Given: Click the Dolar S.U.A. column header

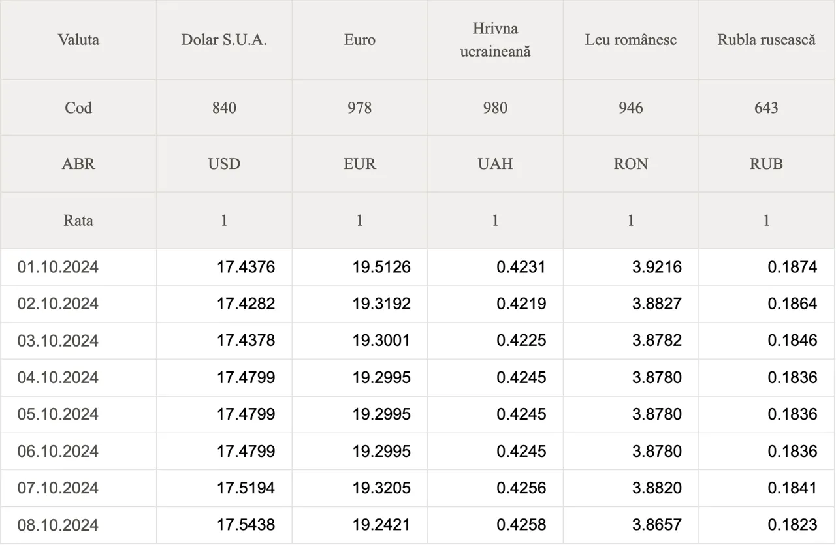Looking at the screenshot, I should [224, 40].
